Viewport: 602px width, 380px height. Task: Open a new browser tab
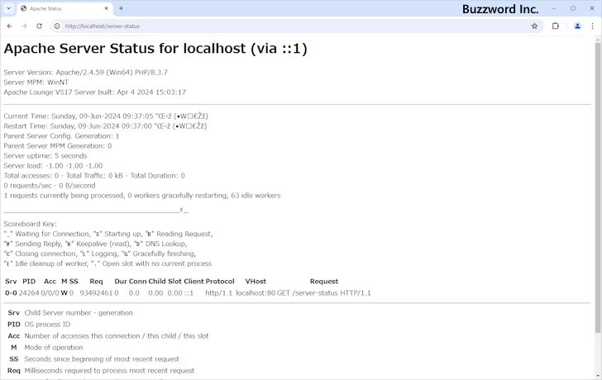tap(121, 8)
